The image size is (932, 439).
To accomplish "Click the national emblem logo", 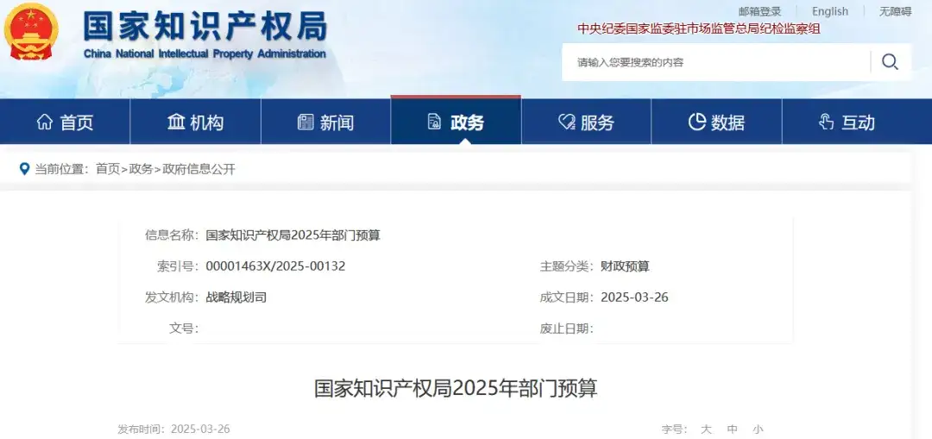I will tap(31, 32).
